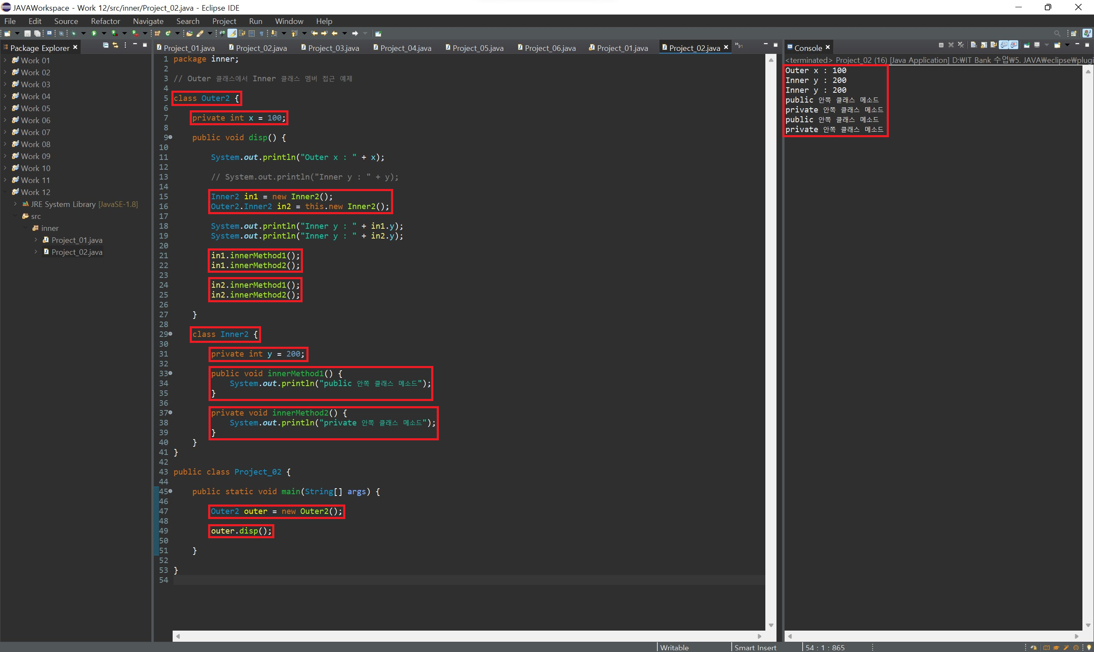Click the green Run button in toolbar
The width and height of the screenshot is (1094, 652).
coord(94,33)
